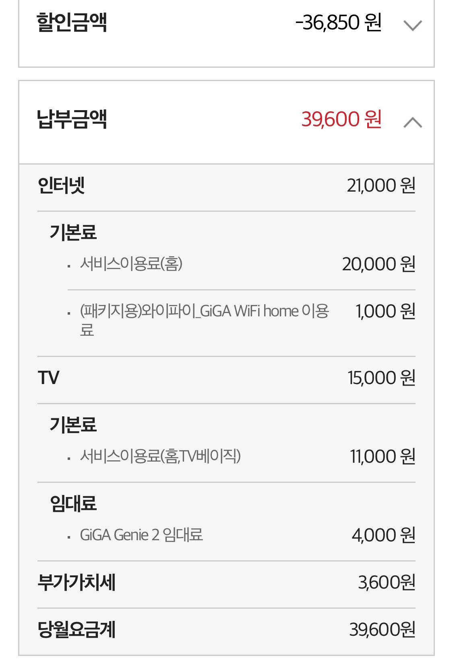
Task: Expand the 할인금액 section chevron
Action: click(413, 25)
